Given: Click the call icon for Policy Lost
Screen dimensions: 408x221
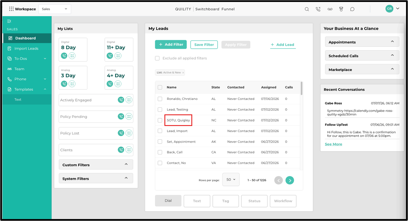Looking at the screenshot, I should coord(121,133).
